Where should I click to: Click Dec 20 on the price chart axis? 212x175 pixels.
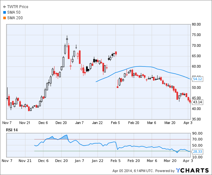61,123
